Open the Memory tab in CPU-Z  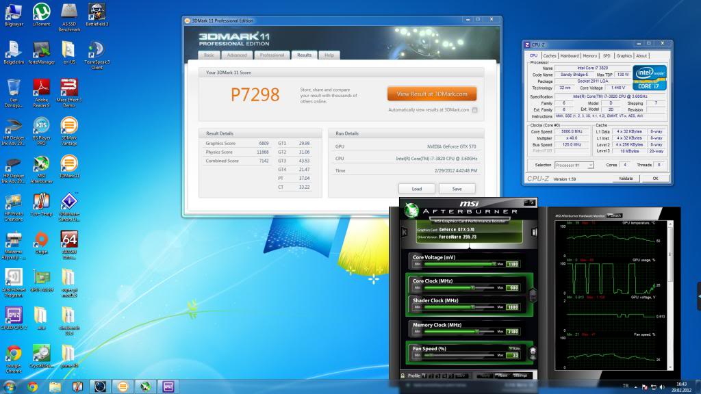(x=589, y=56)
